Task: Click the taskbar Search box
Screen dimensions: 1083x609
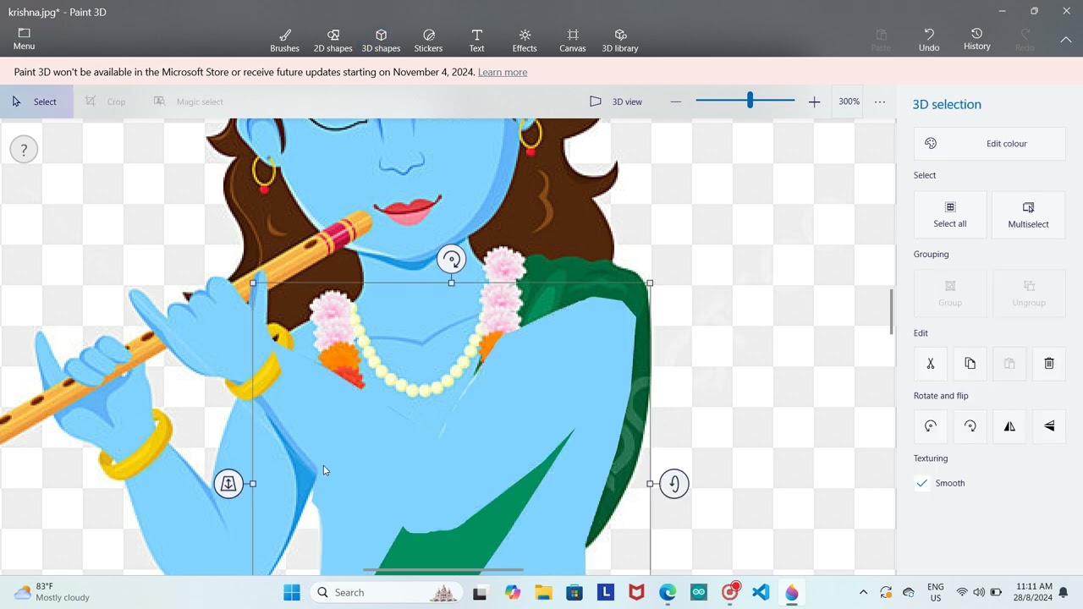Action: 386,592
